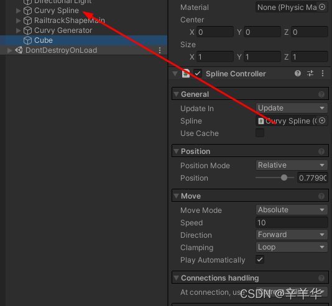Click Curvy Spline's cube icon
332x306 pixels.
click(x=27, y=11)
